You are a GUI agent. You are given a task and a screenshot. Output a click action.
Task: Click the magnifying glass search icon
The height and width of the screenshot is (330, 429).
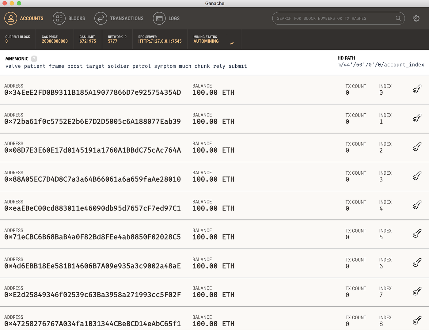398,18
